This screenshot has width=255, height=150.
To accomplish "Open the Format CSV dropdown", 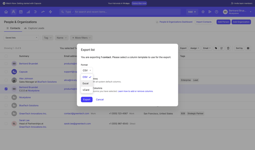I will coord(87,70).
